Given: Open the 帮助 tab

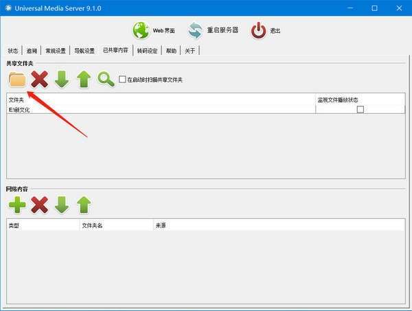Looking at the screenshot, I should click(x=171, y=51).
